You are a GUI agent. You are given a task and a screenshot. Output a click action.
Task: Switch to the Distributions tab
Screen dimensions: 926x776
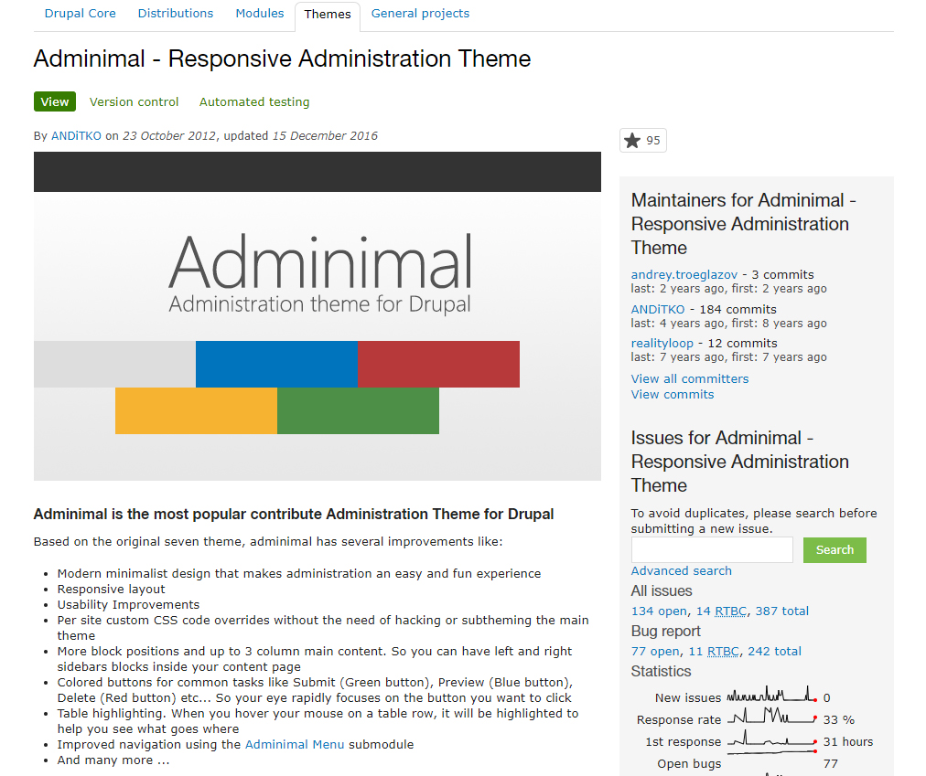point(175,14)
